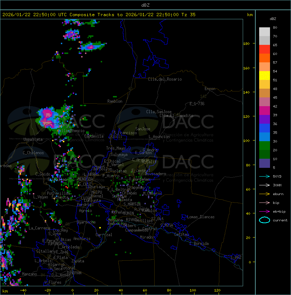Screen dimensions: 291x295
Task: Click the 'V_Flores' map label
Action: 53,282
